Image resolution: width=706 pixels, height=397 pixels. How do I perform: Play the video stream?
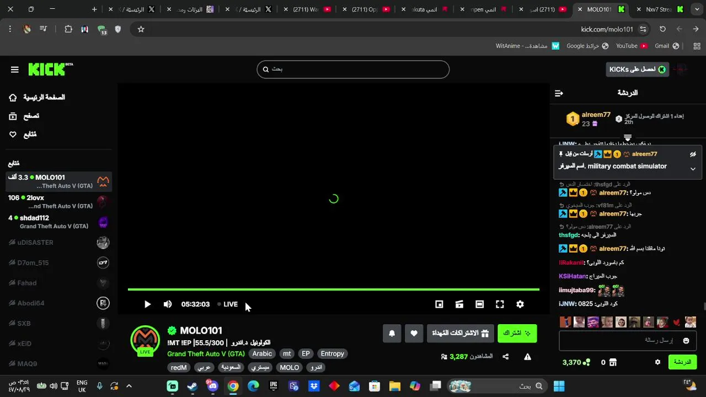pos(147,304)
